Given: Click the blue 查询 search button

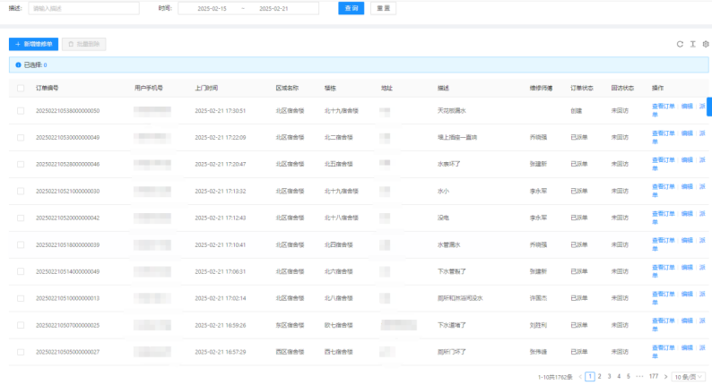Looking at the screenshot, I should (x=351, y=8).
